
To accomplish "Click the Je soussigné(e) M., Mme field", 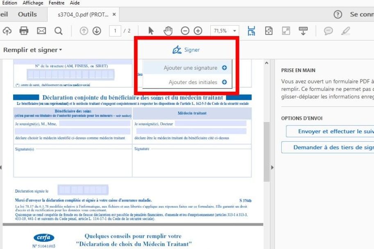I will tap(95, 123).
